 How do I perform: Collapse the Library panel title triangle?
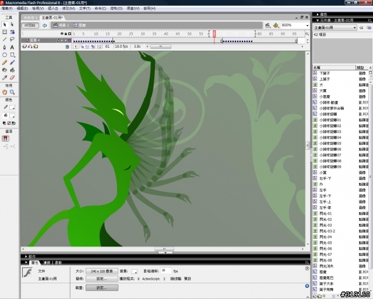point(318,20)
